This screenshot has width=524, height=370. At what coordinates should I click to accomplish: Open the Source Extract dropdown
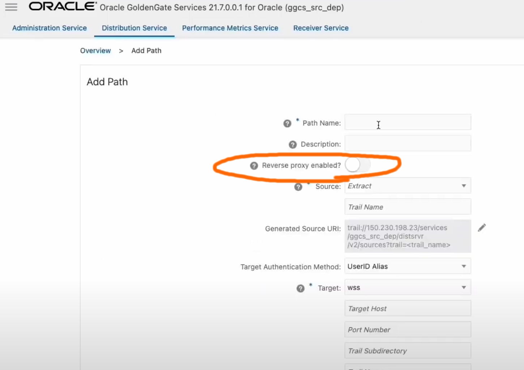coord(408,186)
